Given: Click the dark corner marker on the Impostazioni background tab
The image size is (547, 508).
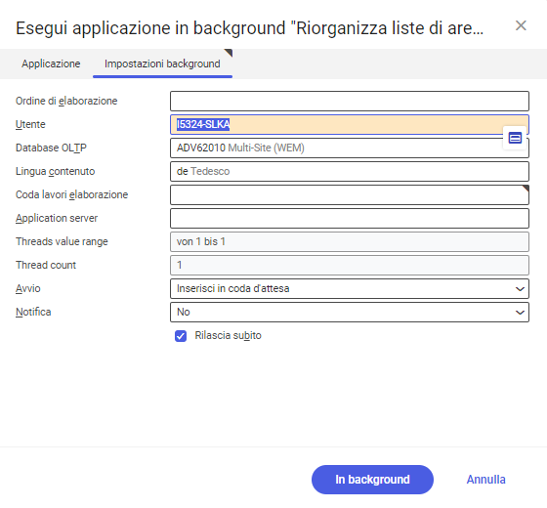Looking at the screenshot, I should pos(229,53).
